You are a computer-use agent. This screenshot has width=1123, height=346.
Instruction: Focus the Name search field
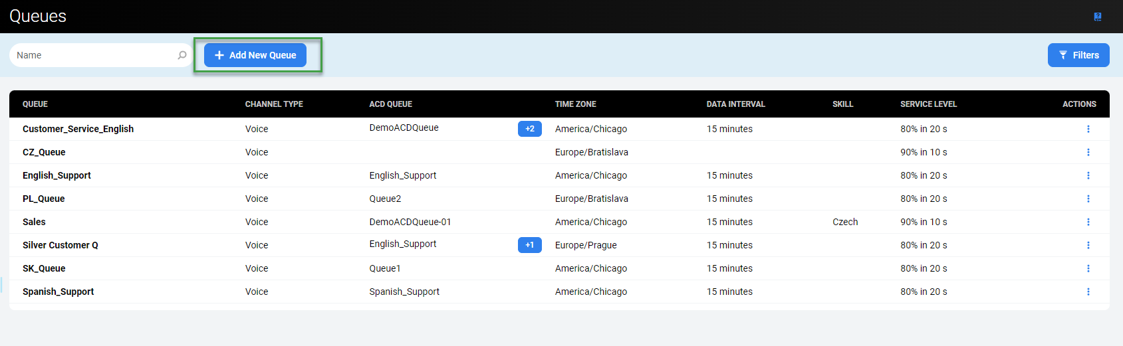pos(93,55)
